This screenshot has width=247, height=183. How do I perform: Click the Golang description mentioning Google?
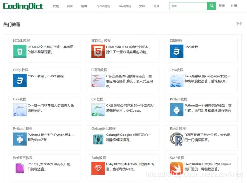click(128, 137)
